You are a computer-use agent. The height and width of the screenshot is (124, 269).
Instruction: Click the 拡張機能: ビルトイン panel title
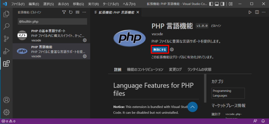coord(29,12)
